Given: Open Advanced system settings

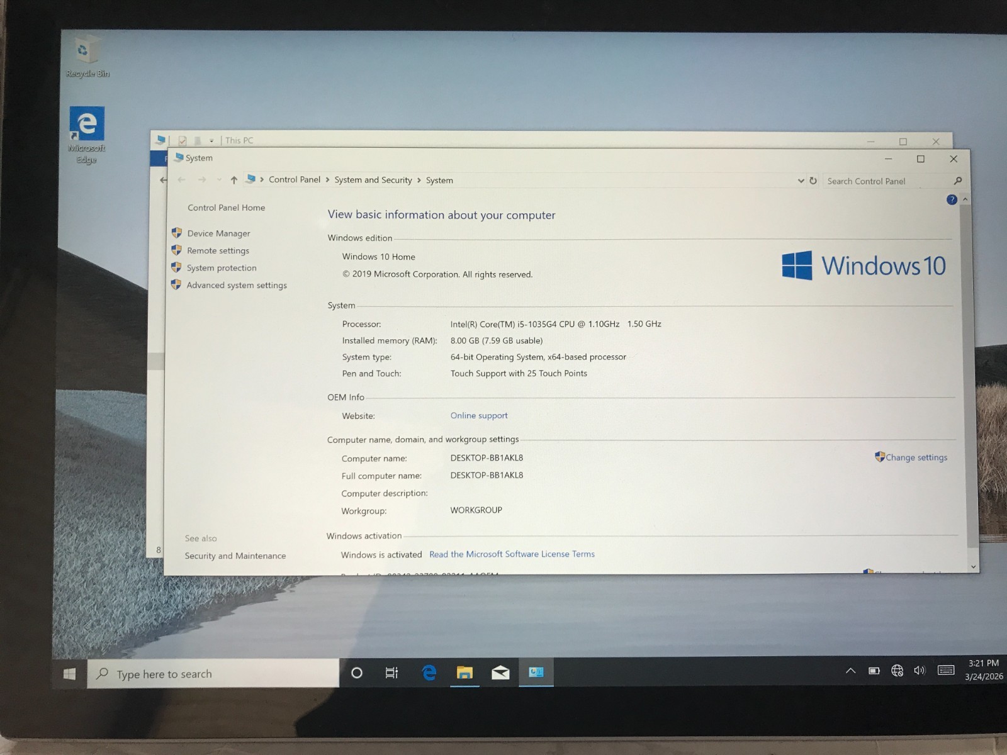Looking at the screenshot, I should (237, 285).
